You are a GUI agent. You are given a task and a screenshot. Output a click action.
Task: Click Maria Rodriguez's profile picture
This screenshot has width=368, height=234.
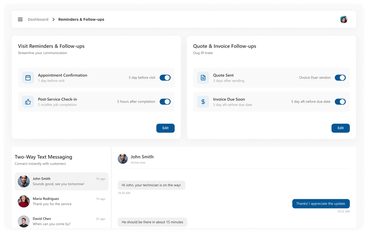point(24,201)
